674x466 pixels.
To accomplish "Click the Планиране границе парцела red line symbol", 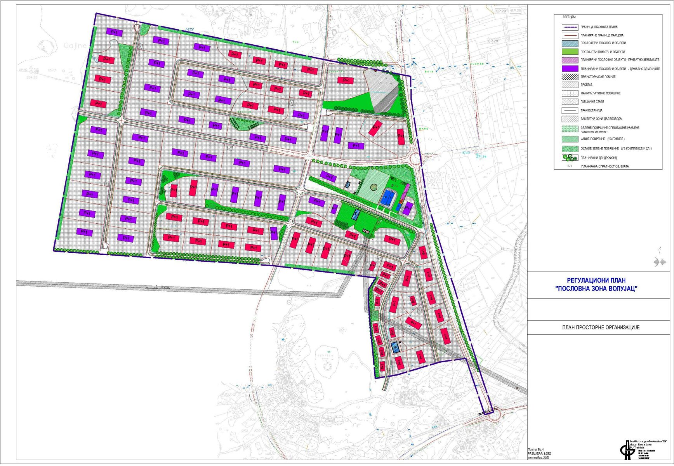I will (x=570, y=35).
